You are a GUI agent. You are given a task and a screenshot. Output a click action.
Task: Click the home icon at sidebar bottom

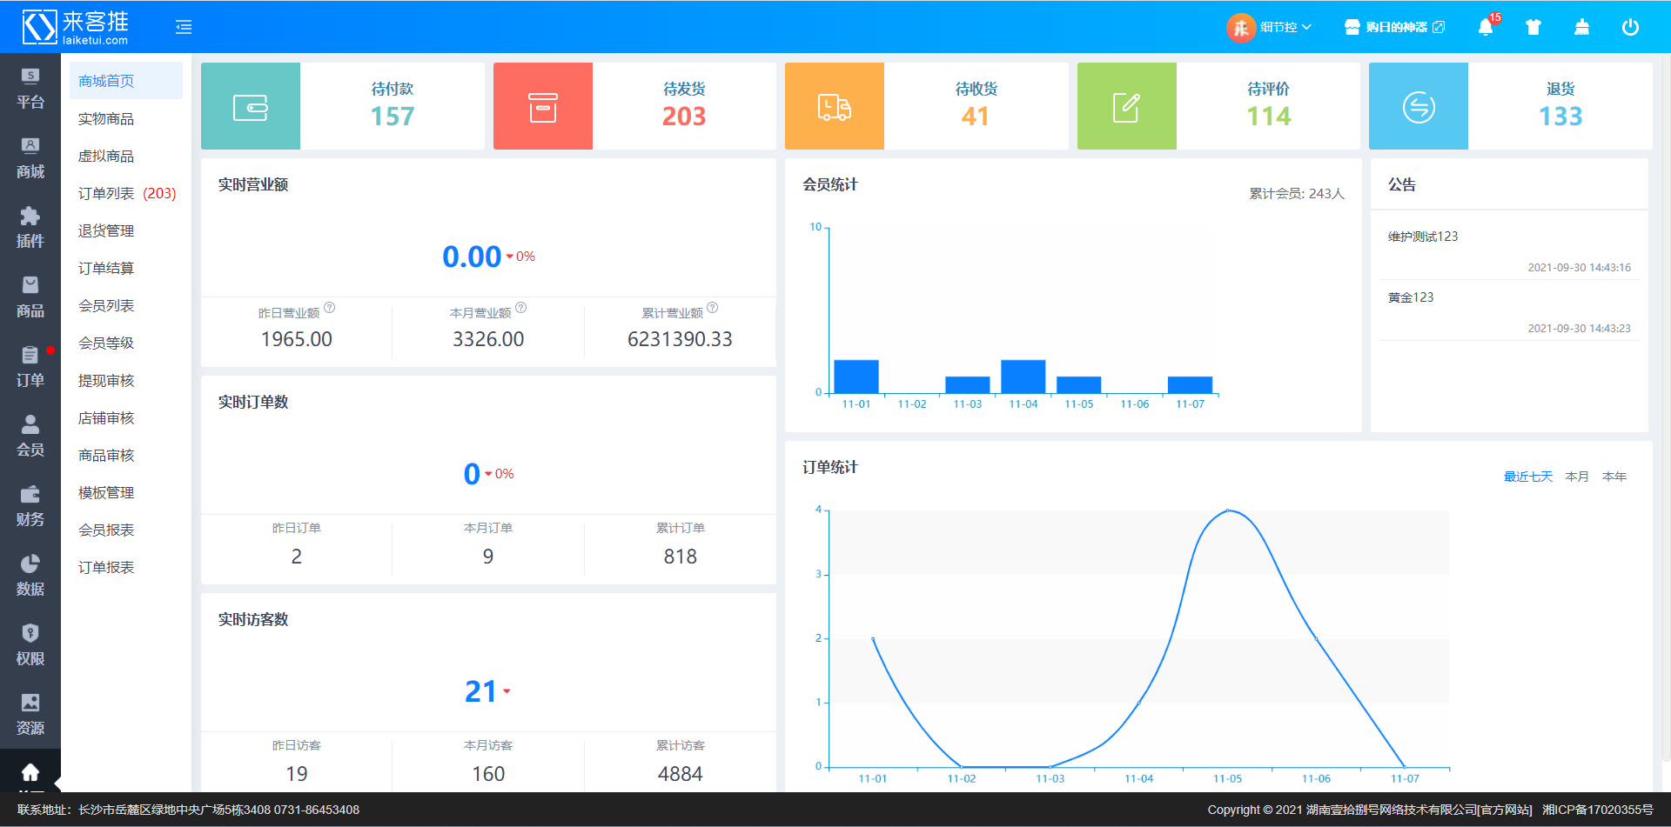click(30, 772)
